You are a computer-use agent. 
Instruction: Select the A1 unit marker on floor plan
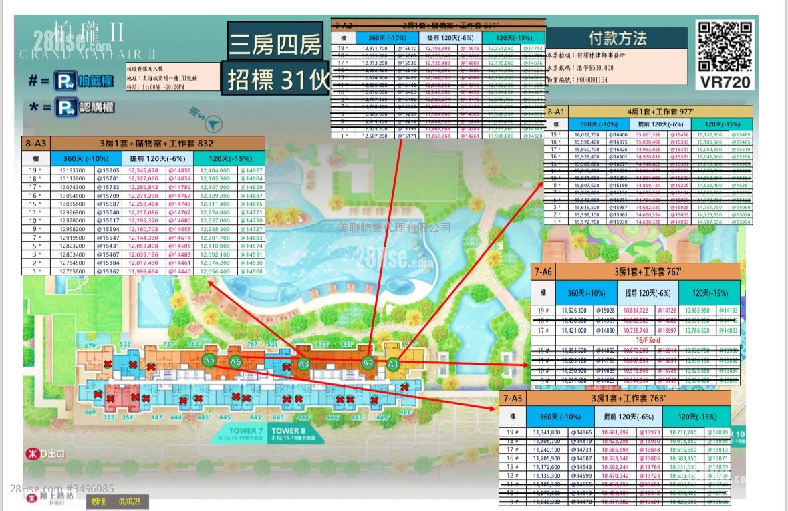[393, 364]
